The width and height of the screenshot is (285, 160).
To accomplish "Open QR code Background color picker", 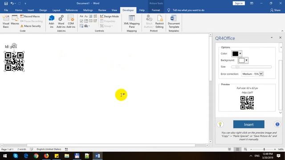I will pos(243,60).
